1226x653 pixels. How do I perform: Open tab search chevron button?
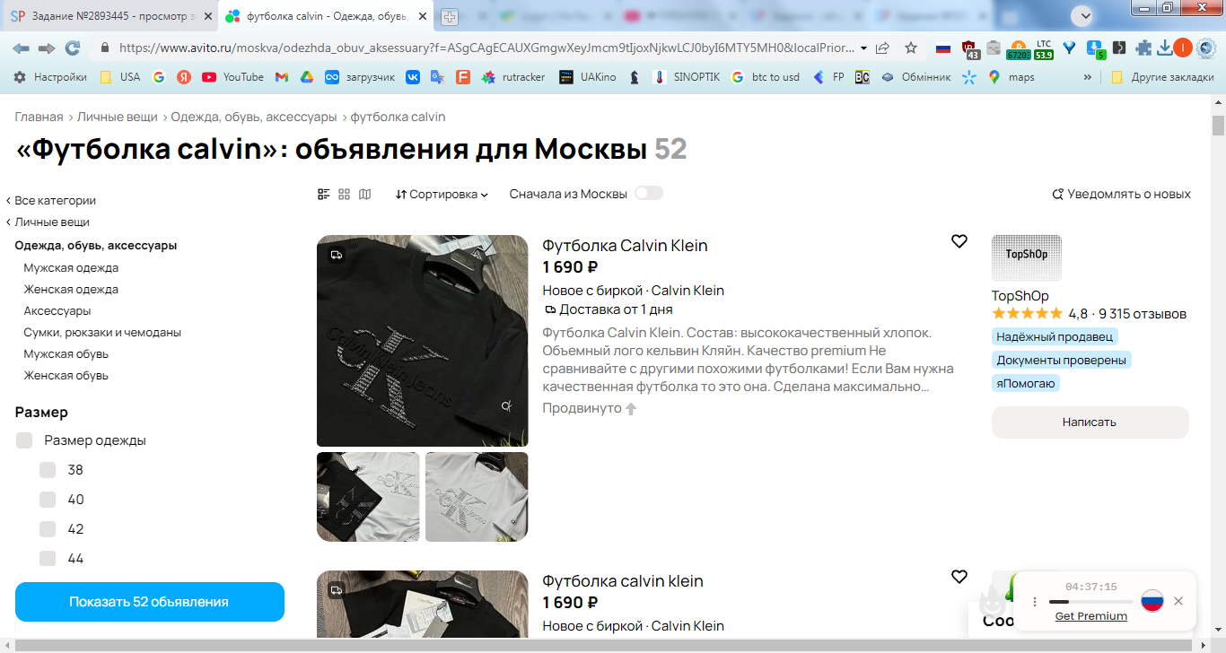[1084, 15]
